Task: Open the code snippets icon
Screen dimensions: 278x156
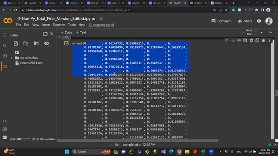Action: click(x=5, y=121)
